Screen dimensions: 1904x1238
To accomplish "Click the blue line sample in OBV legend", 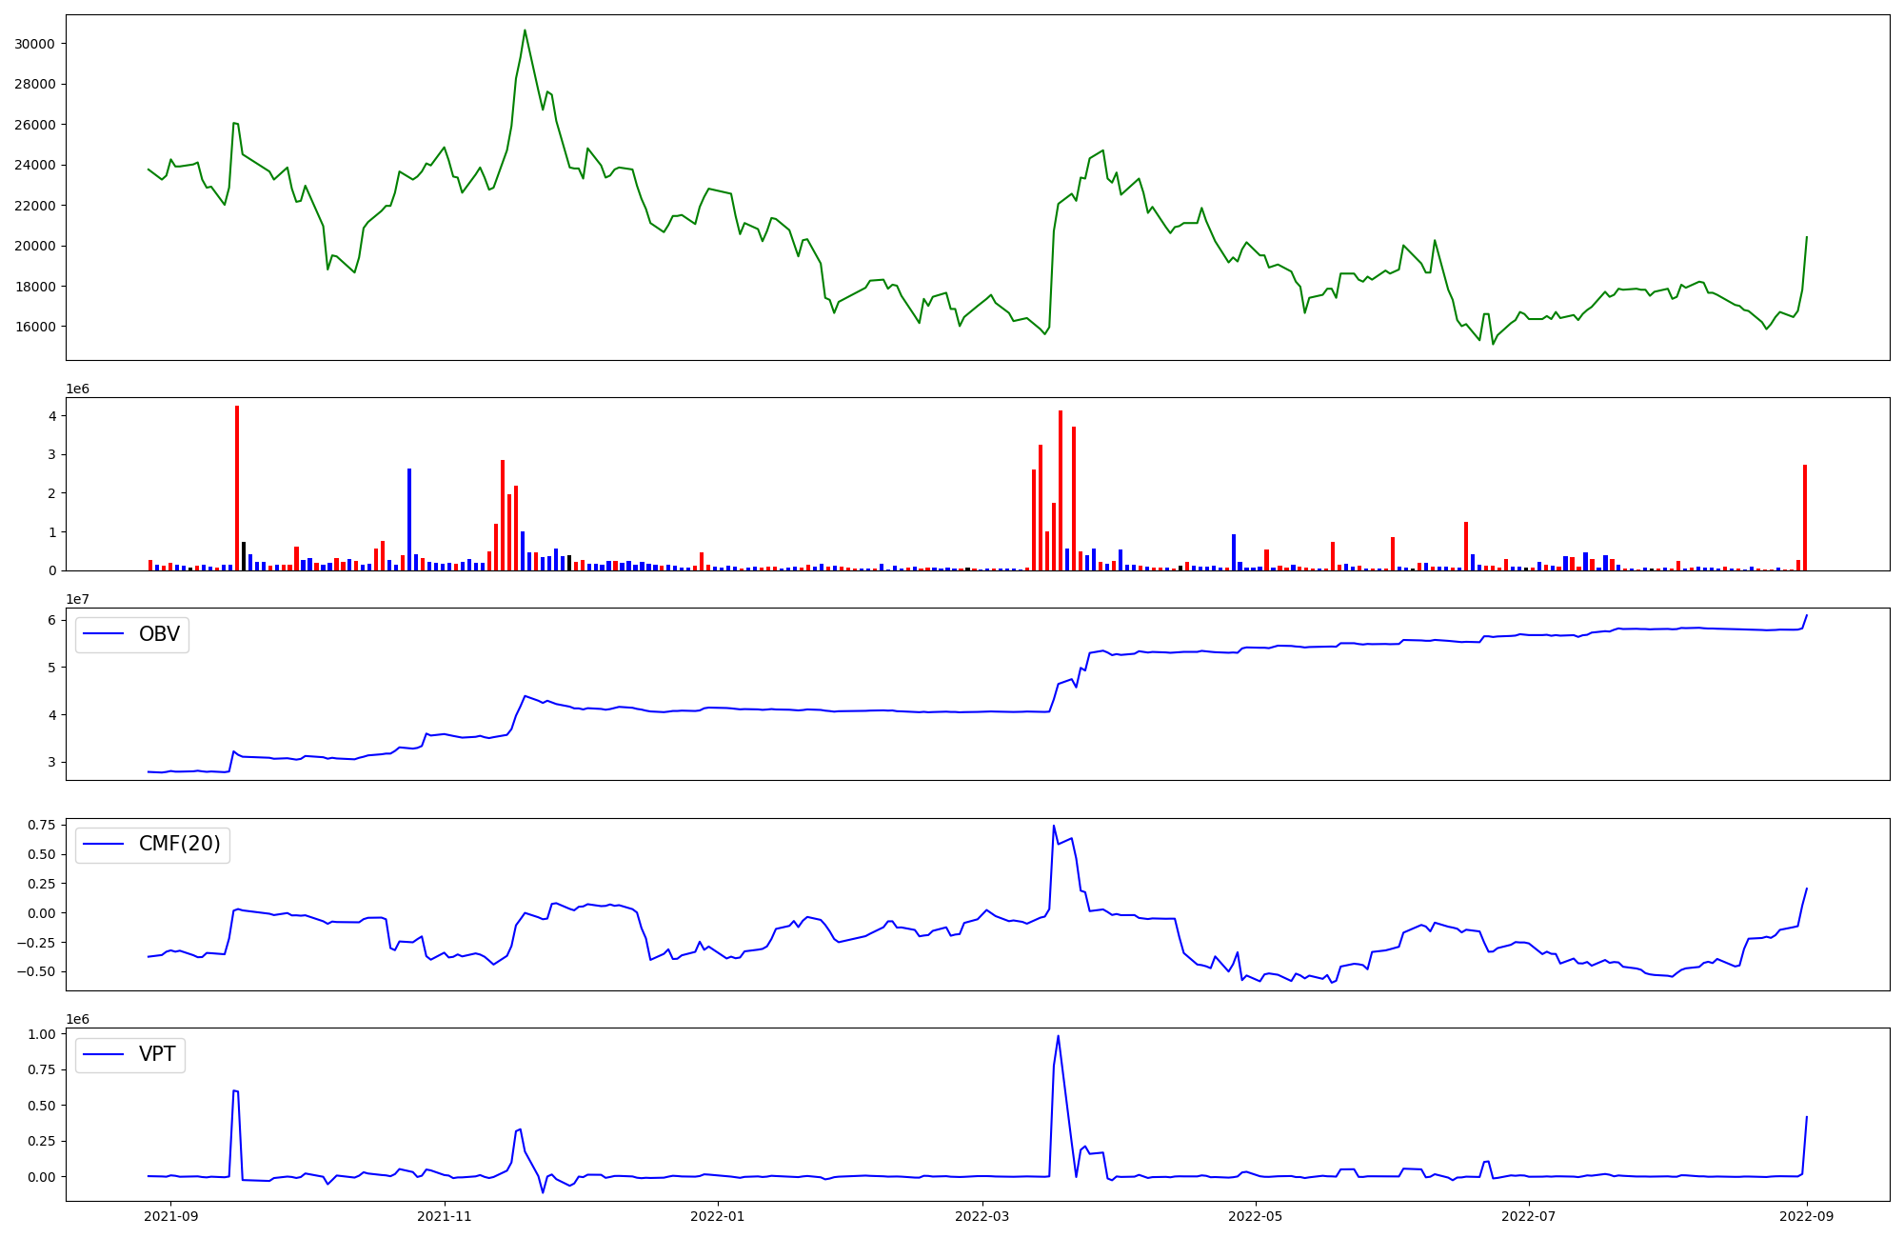I will [x=104, y=634].
